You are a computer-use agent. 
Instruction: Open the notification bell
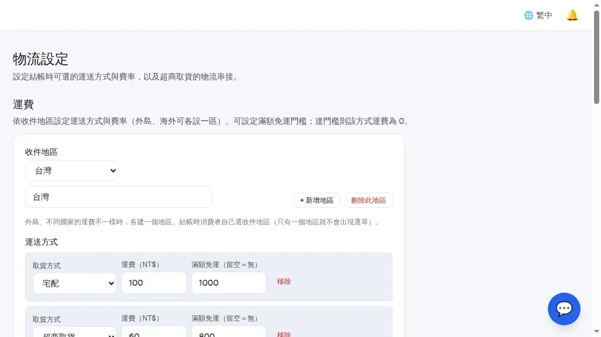tap(572, 15)
